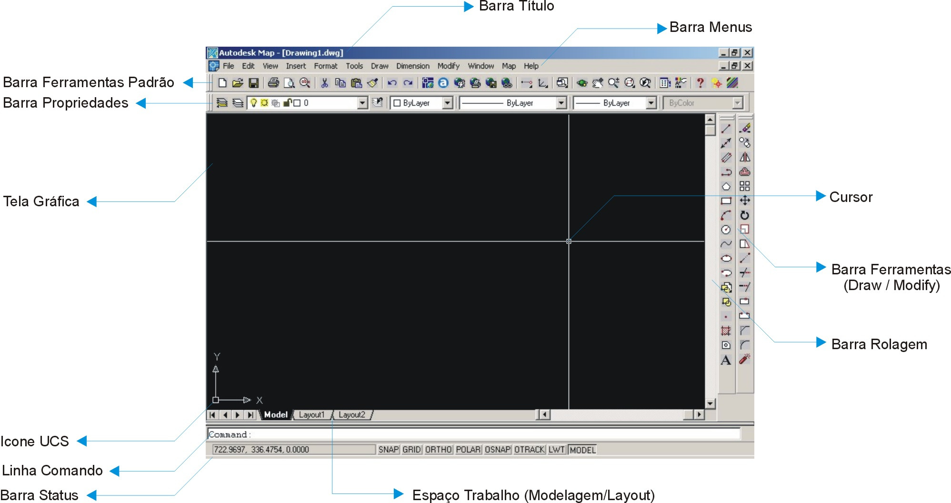Click the coordinates display 722.9697, 336.4754
951x503 pixels.
(x=294, y=450)
